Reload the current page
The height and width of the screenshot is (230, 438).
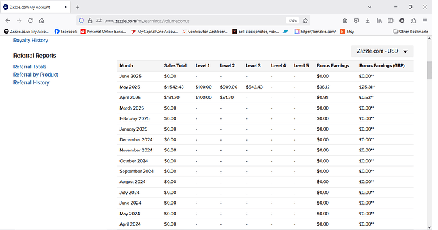pos(30,21)
